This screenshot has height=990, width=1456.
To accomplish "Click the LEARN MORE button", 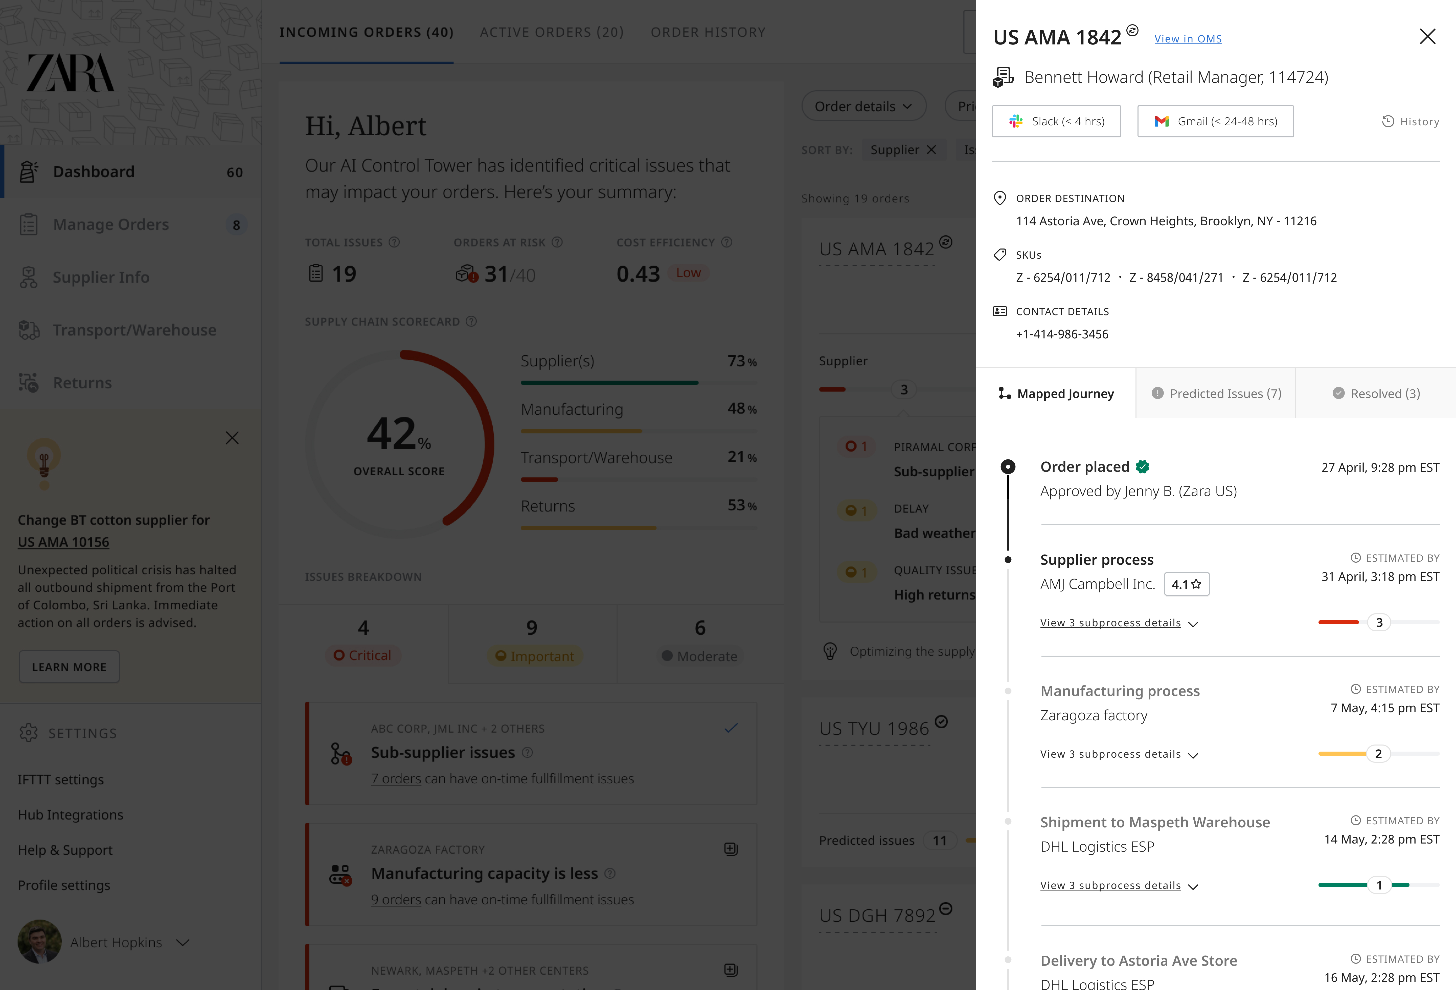I will tap(69, 667).
